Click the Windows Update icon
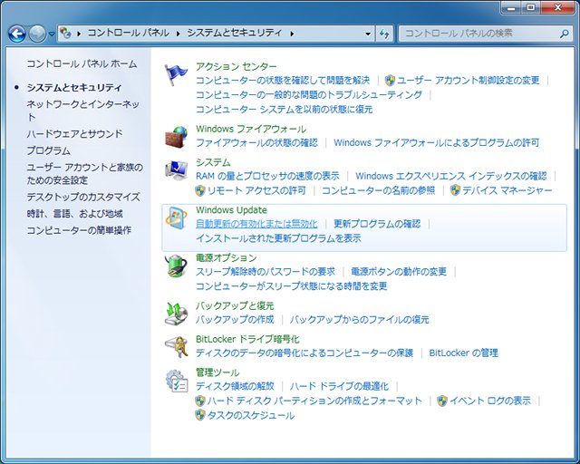 point(176,218)
